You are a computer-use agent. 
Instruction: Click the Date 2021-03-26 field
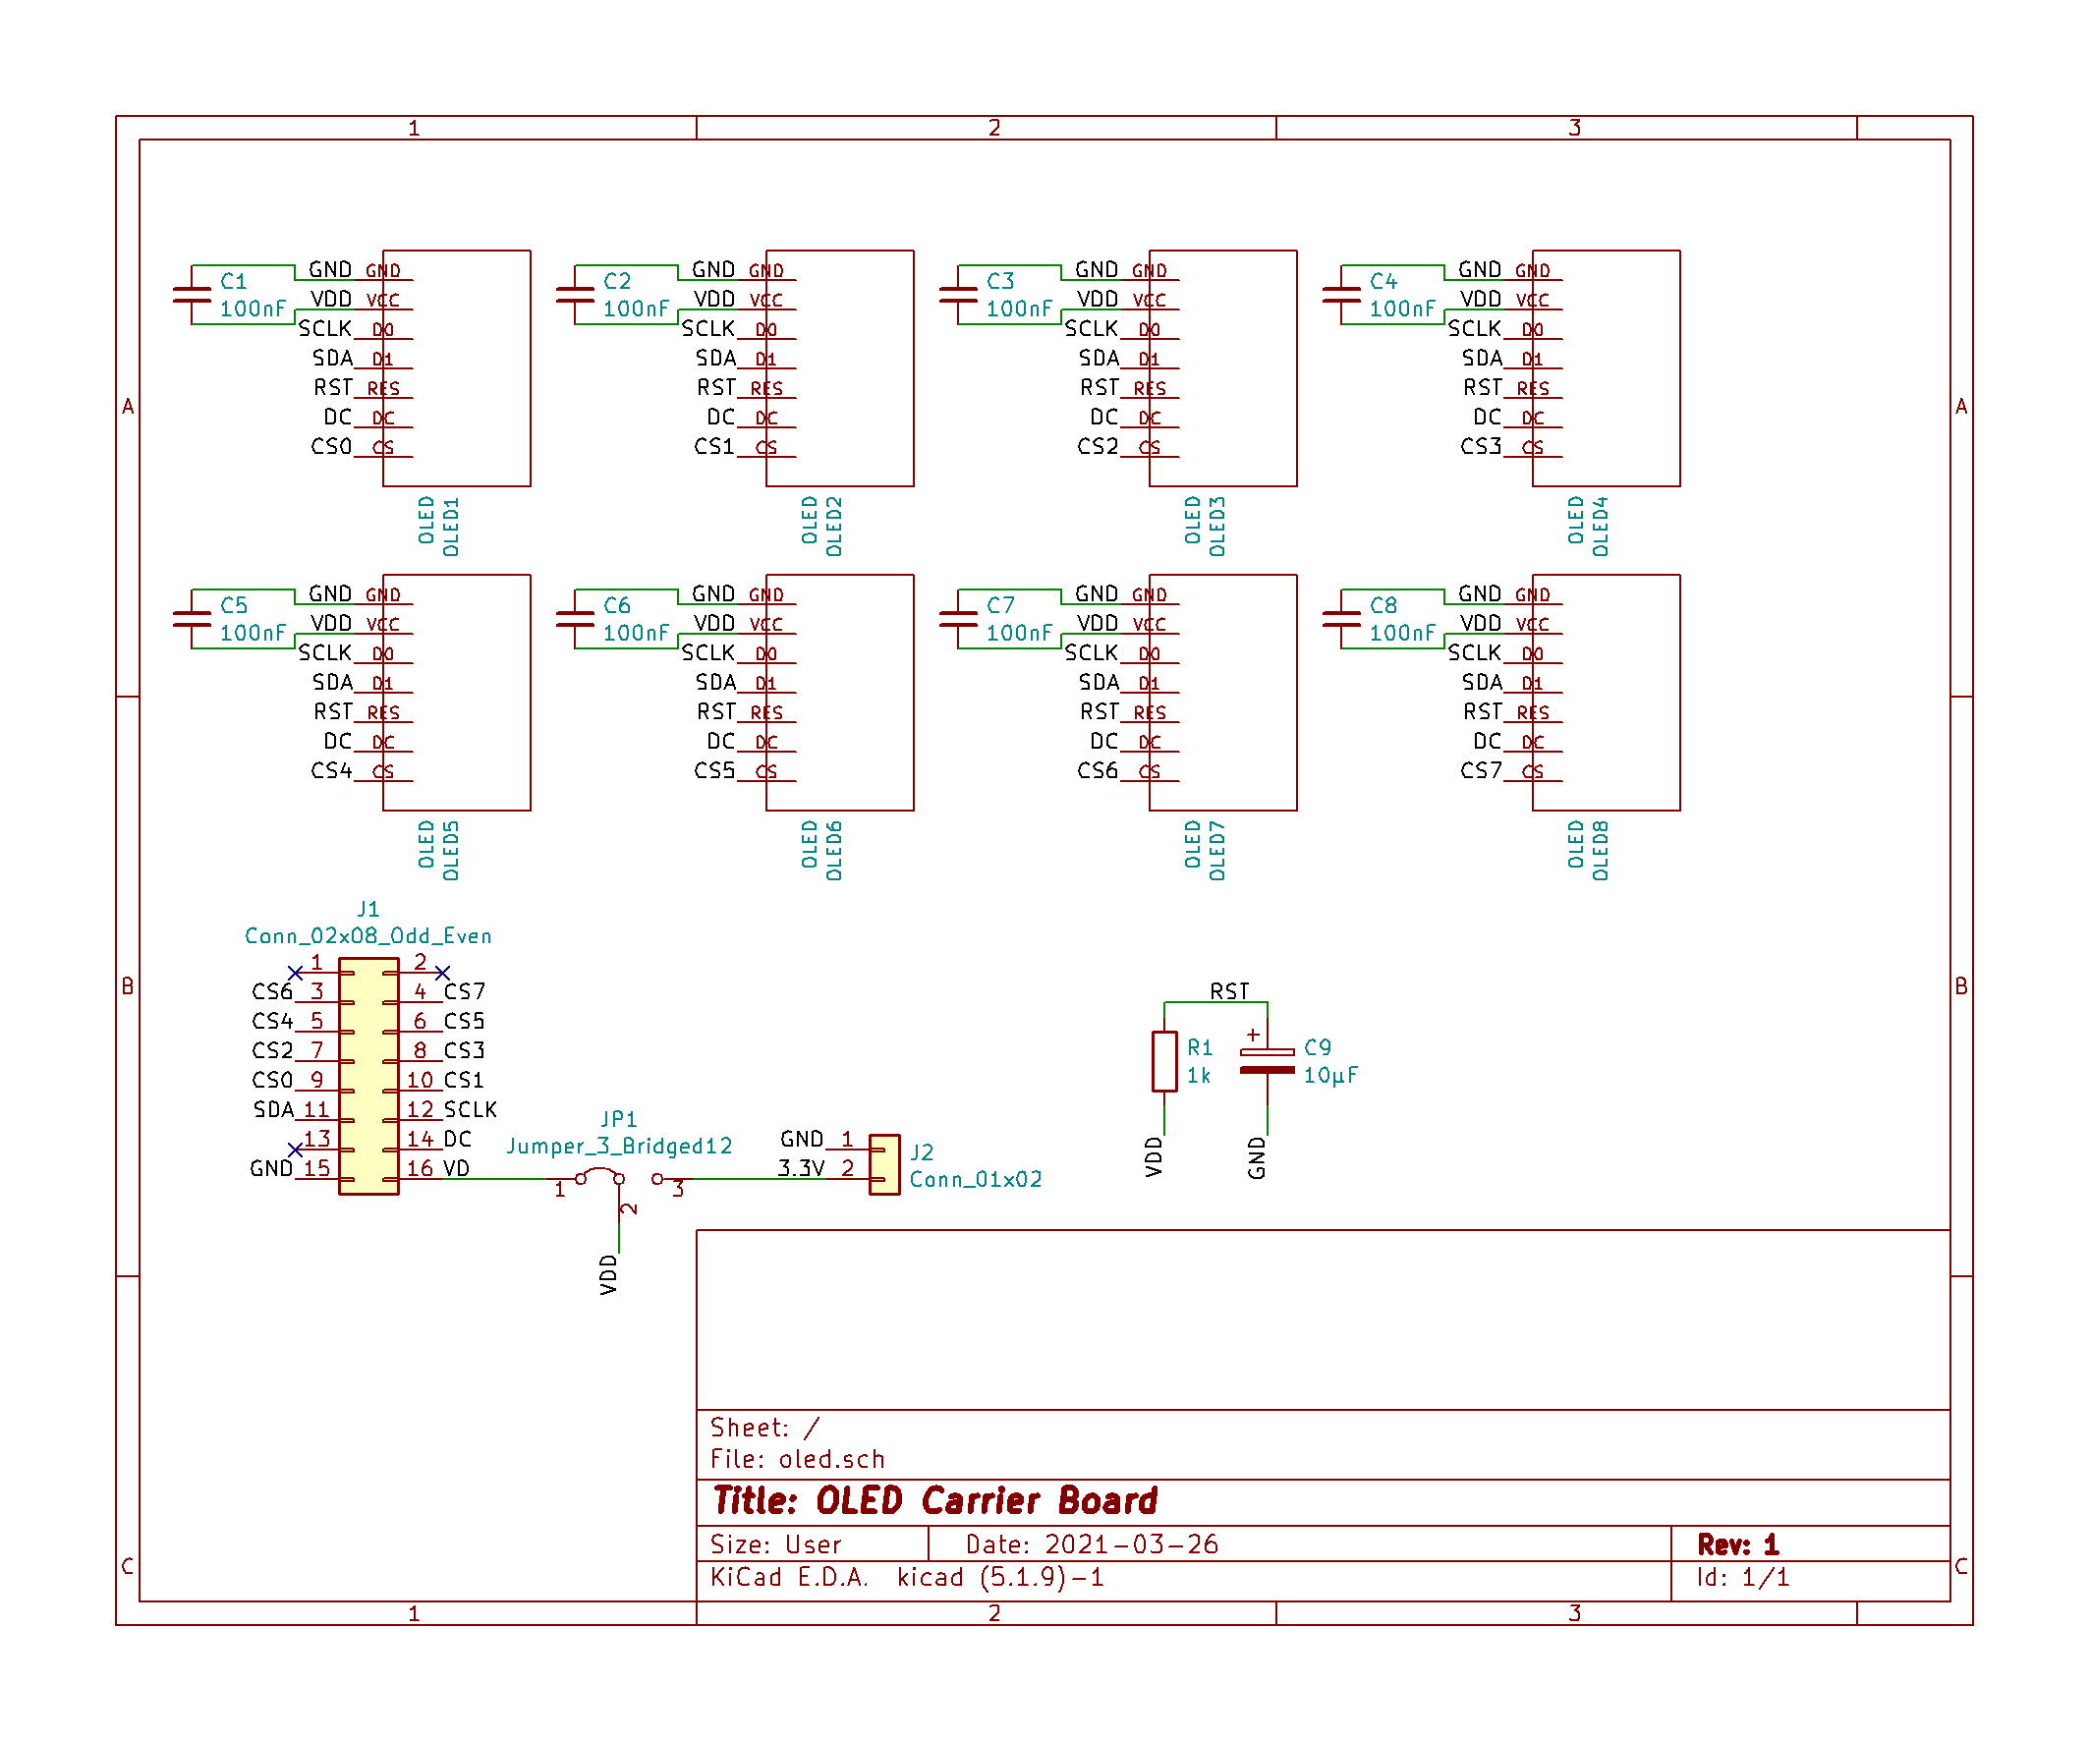[1092, 1544]
